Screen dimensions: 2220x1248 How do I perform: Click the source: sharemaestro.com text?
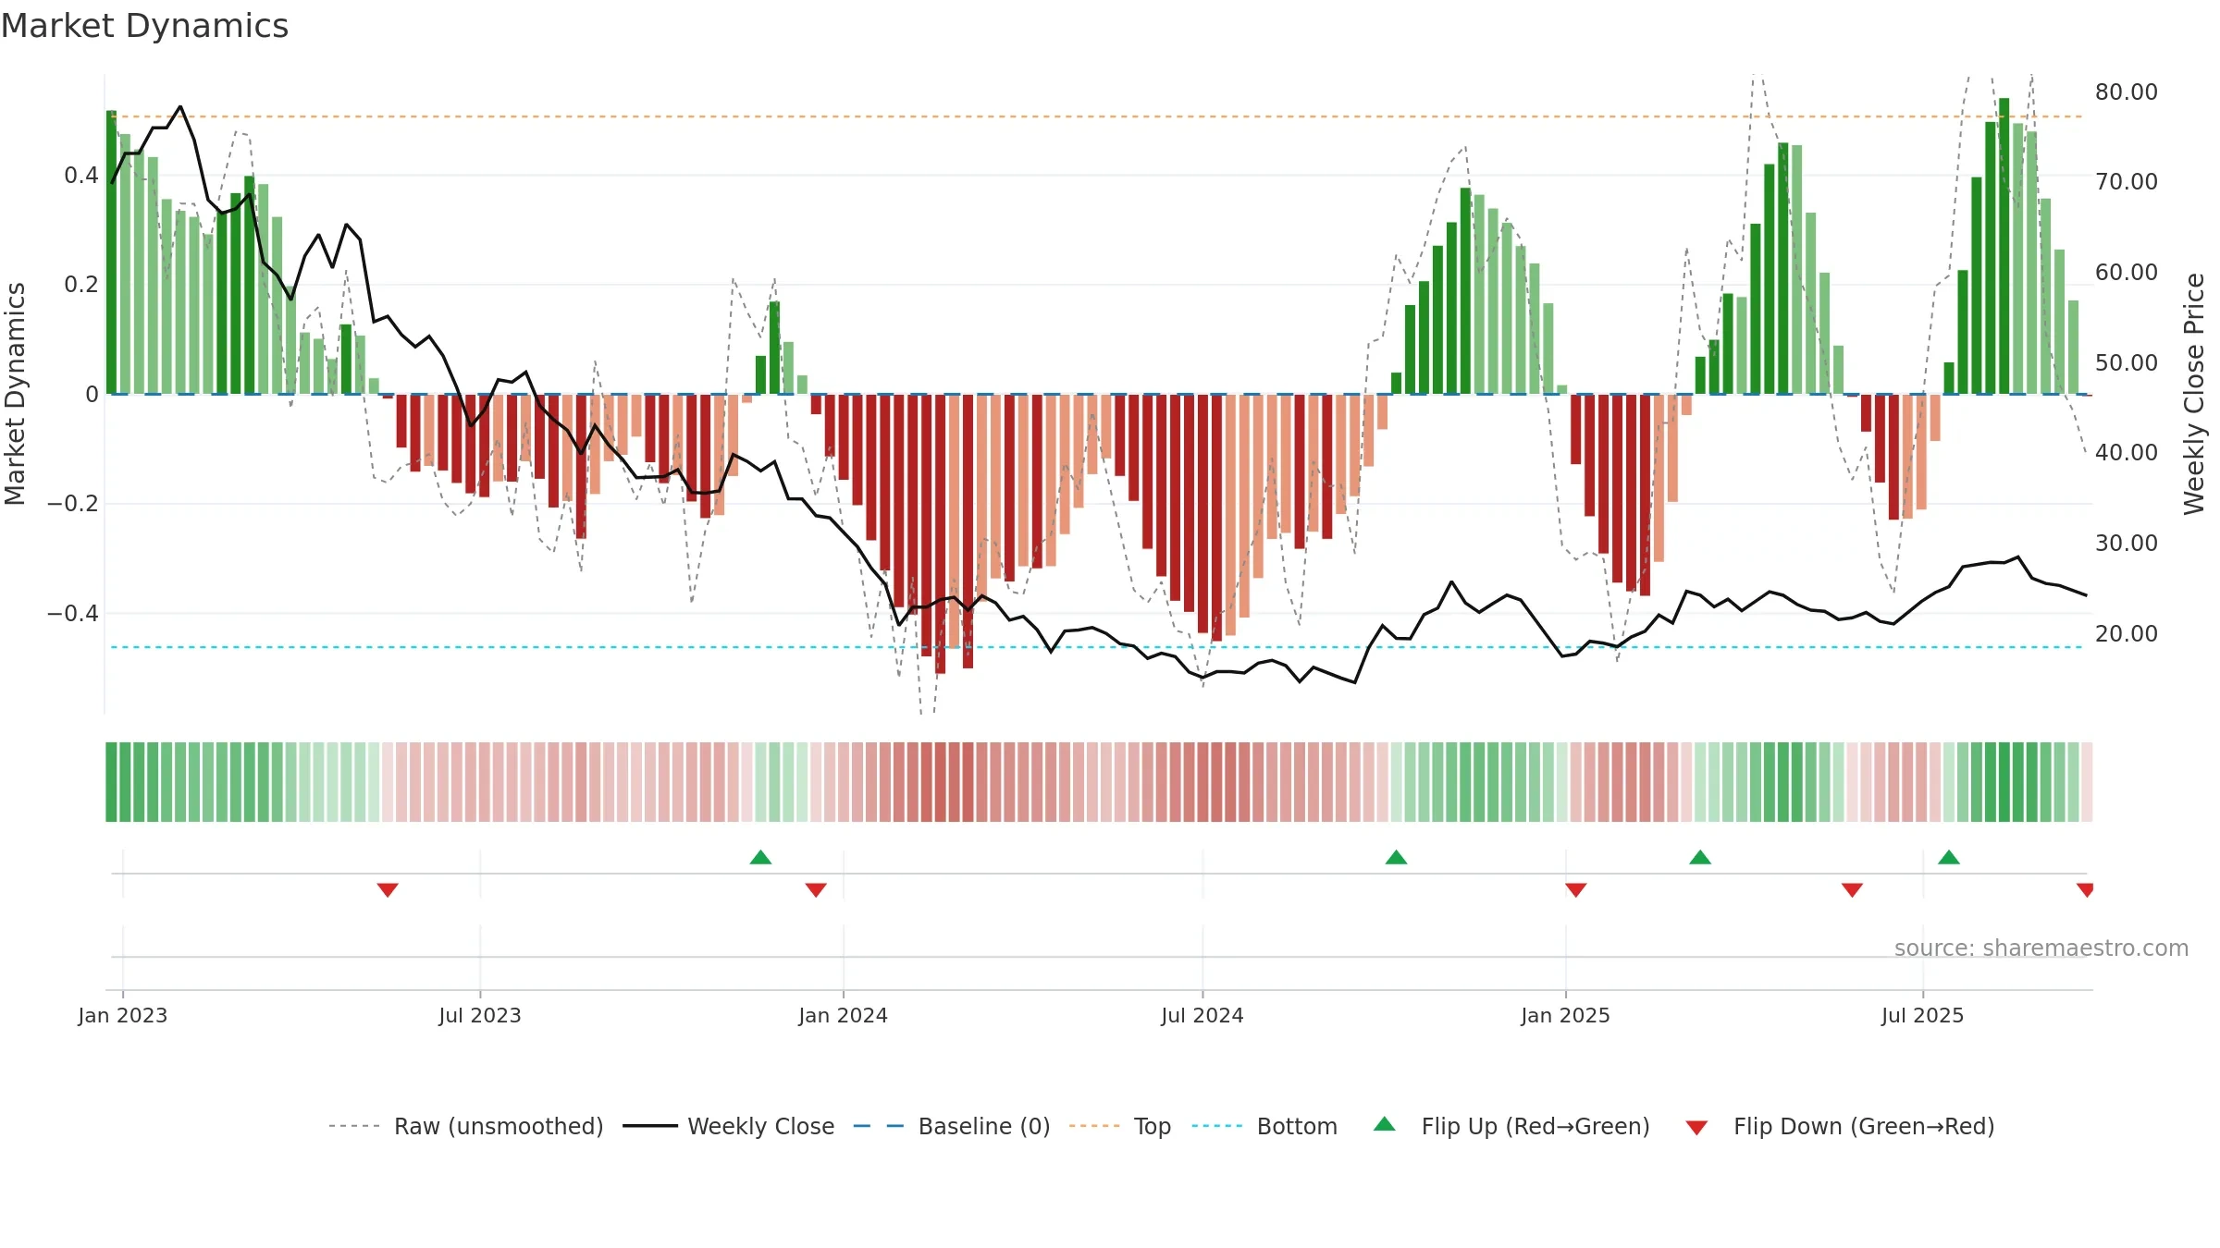point(2041,948)
